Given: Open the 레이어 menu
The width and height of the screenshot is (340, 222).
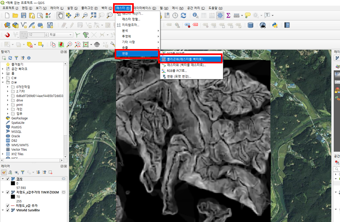Looking at the screenshot, I should [x=57, y=8].
